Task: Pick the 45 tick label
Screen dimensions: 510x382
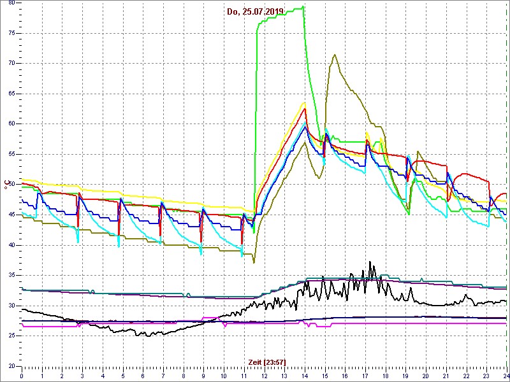Action: click(12, 215)
